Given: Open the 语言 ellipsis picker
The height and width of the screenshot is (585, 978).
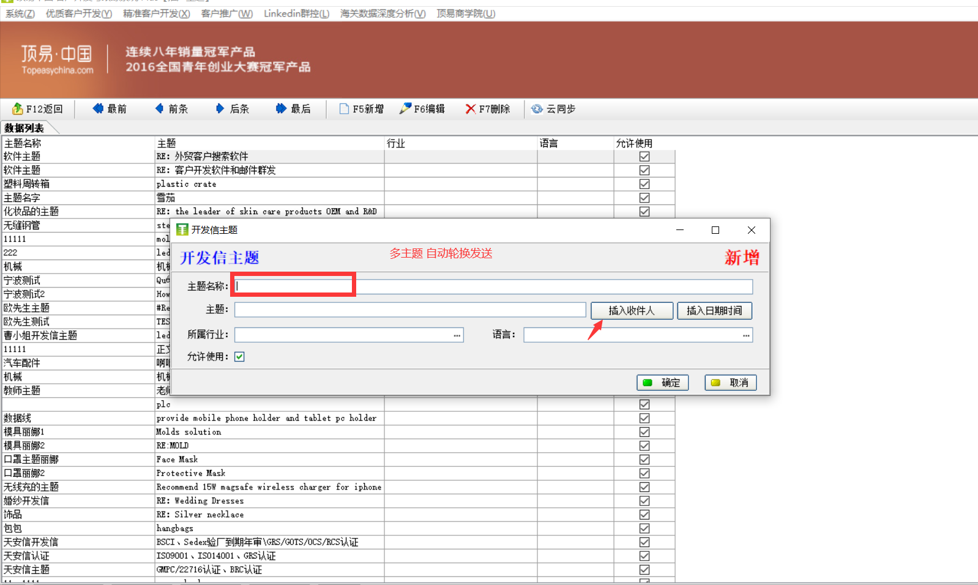Looking at the screenshot, I should [x=746, y=335].
